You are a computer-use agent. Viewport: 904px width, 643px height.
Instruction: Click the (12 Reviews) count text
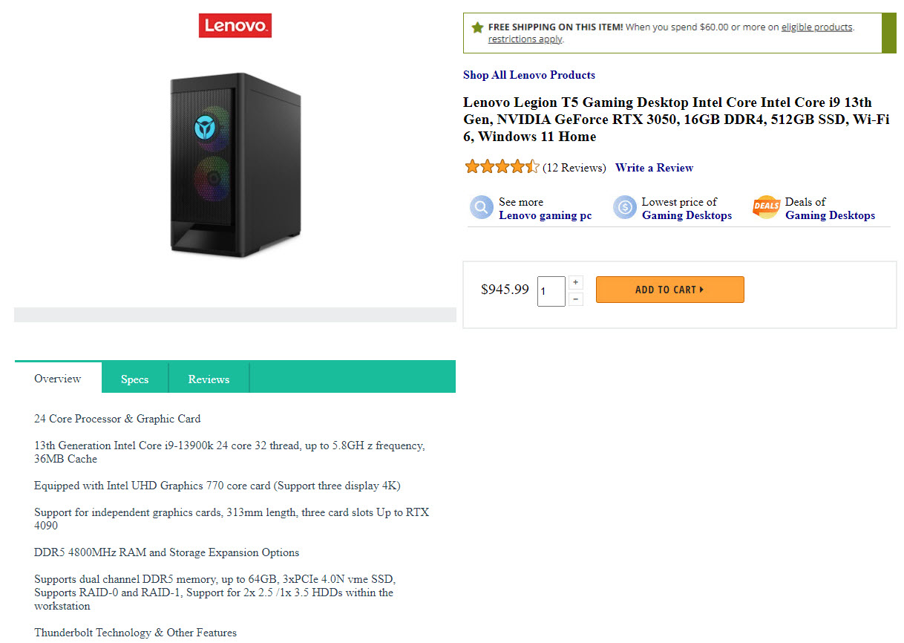(574, 168)
